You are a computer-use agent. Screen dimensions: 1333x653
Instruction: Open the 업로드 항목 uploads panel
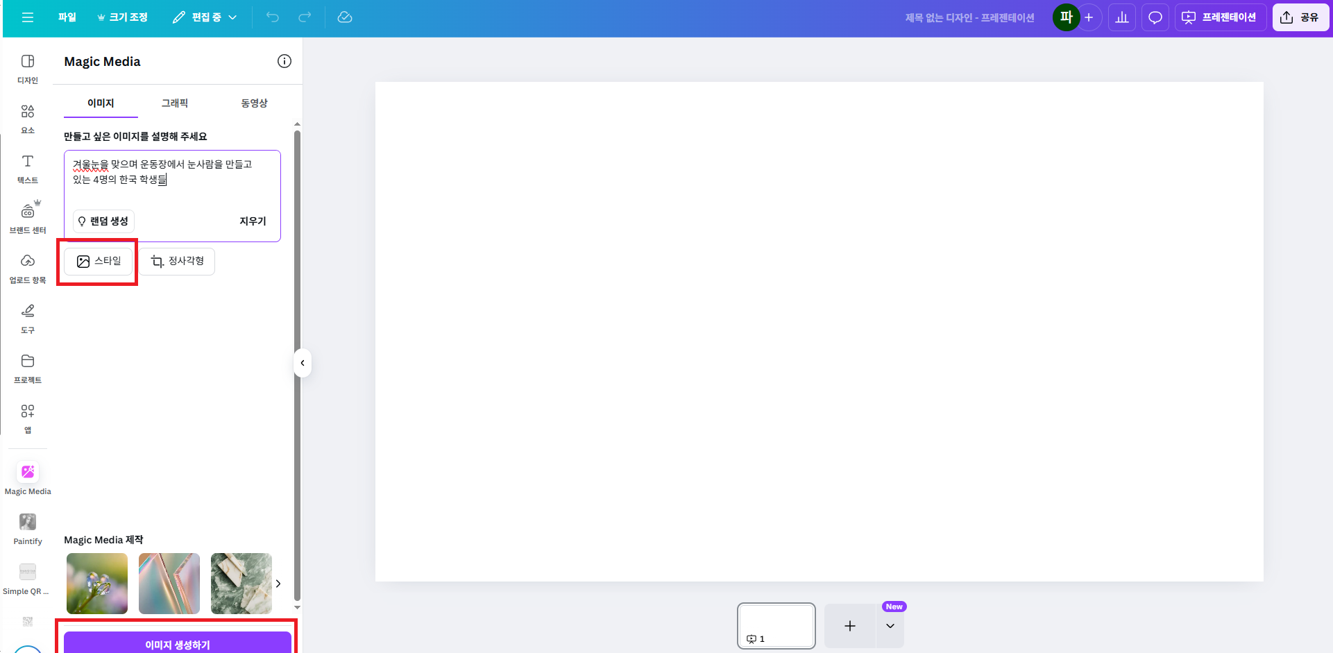click(28, 269)
